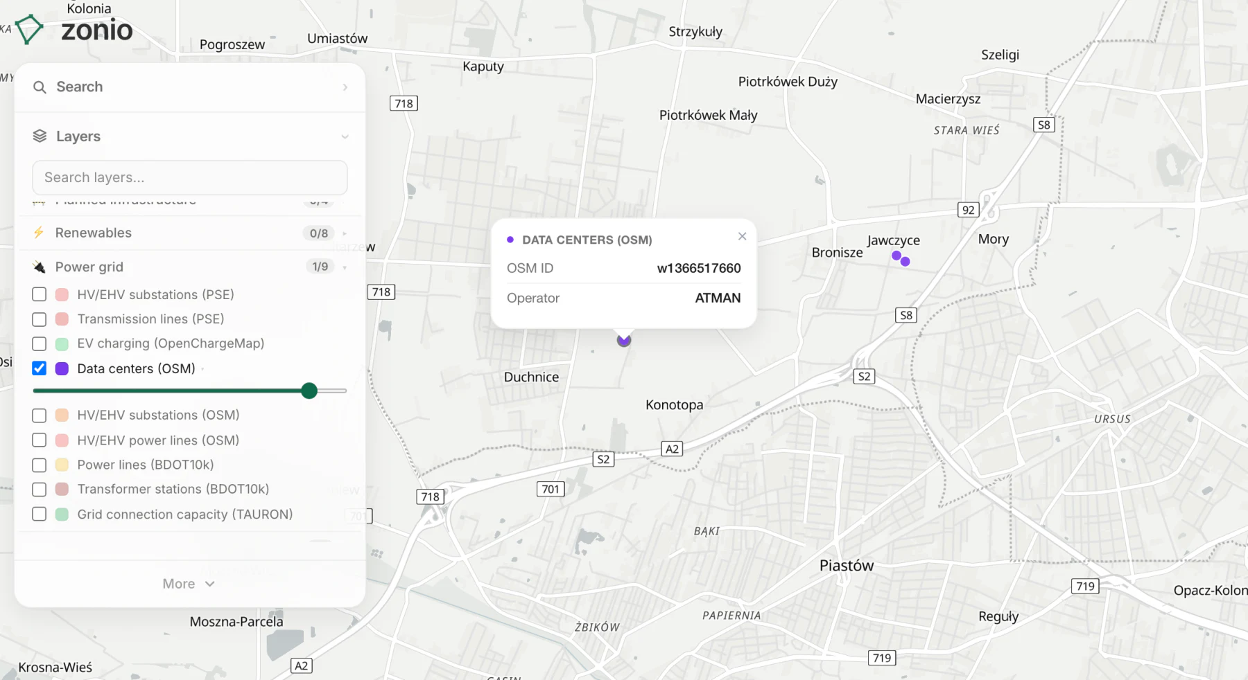Toggle HV/EHV power lines (OSM) layer
Viewport: 1248px width, 680px height.
[40, 440]
